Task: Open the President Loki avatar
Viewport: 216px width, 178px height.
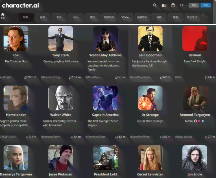Action: 105,157
